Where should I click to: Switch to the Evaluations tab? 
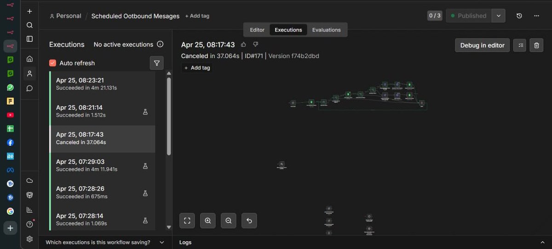coord(327,30)
